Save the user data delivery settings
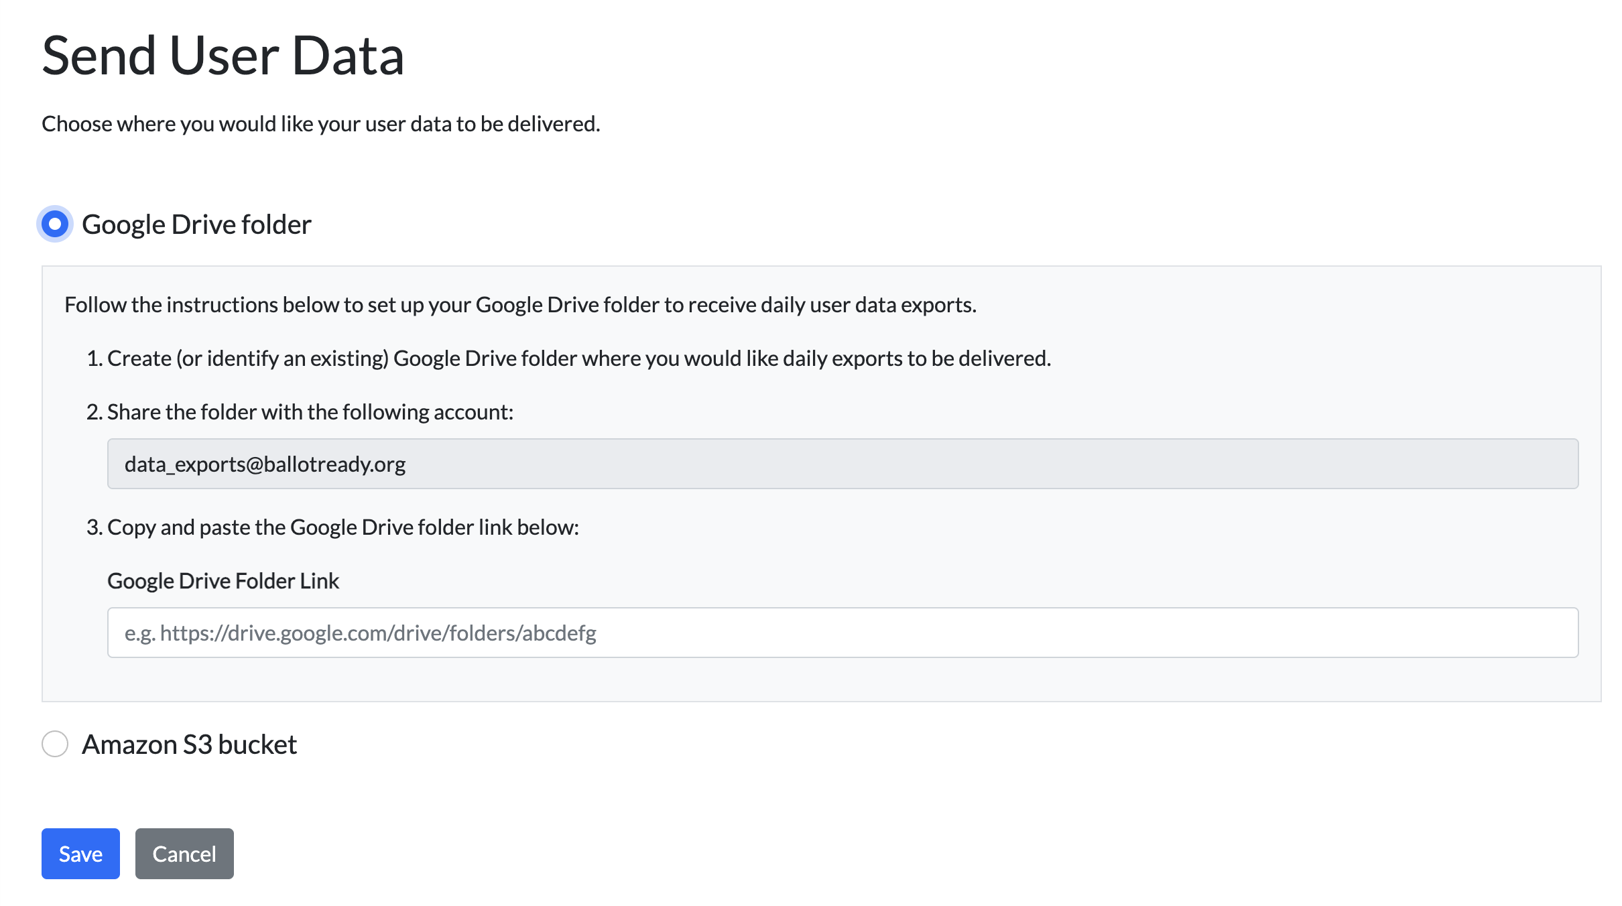Viewport: 1622px width, 906px height. point(80,854)
